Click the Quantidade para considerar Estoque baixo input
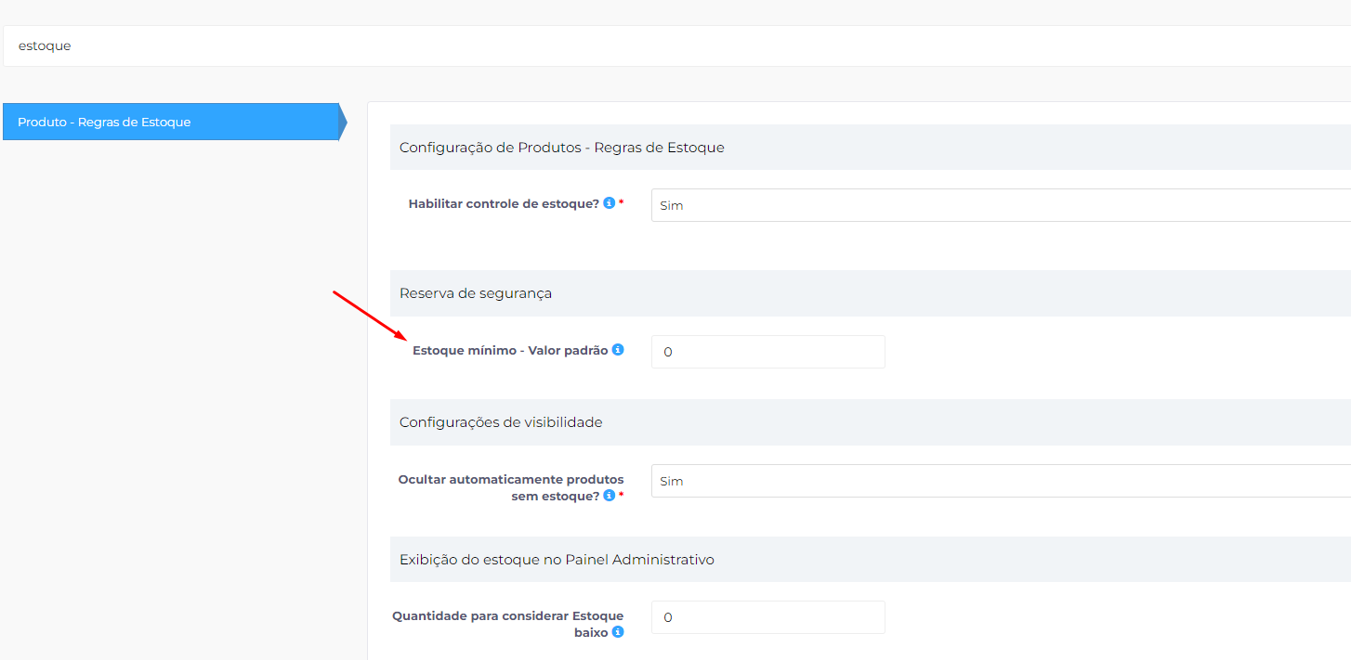Viewport: 1351px width, 660px height. point(768,617)
